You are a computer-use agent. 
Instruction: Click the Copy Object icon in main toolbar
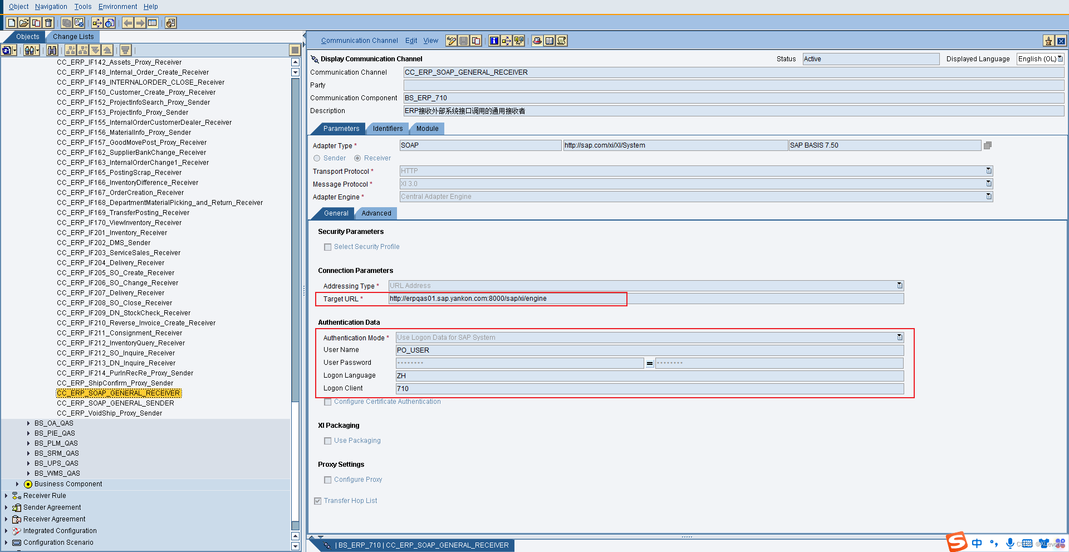coord(36,23)
